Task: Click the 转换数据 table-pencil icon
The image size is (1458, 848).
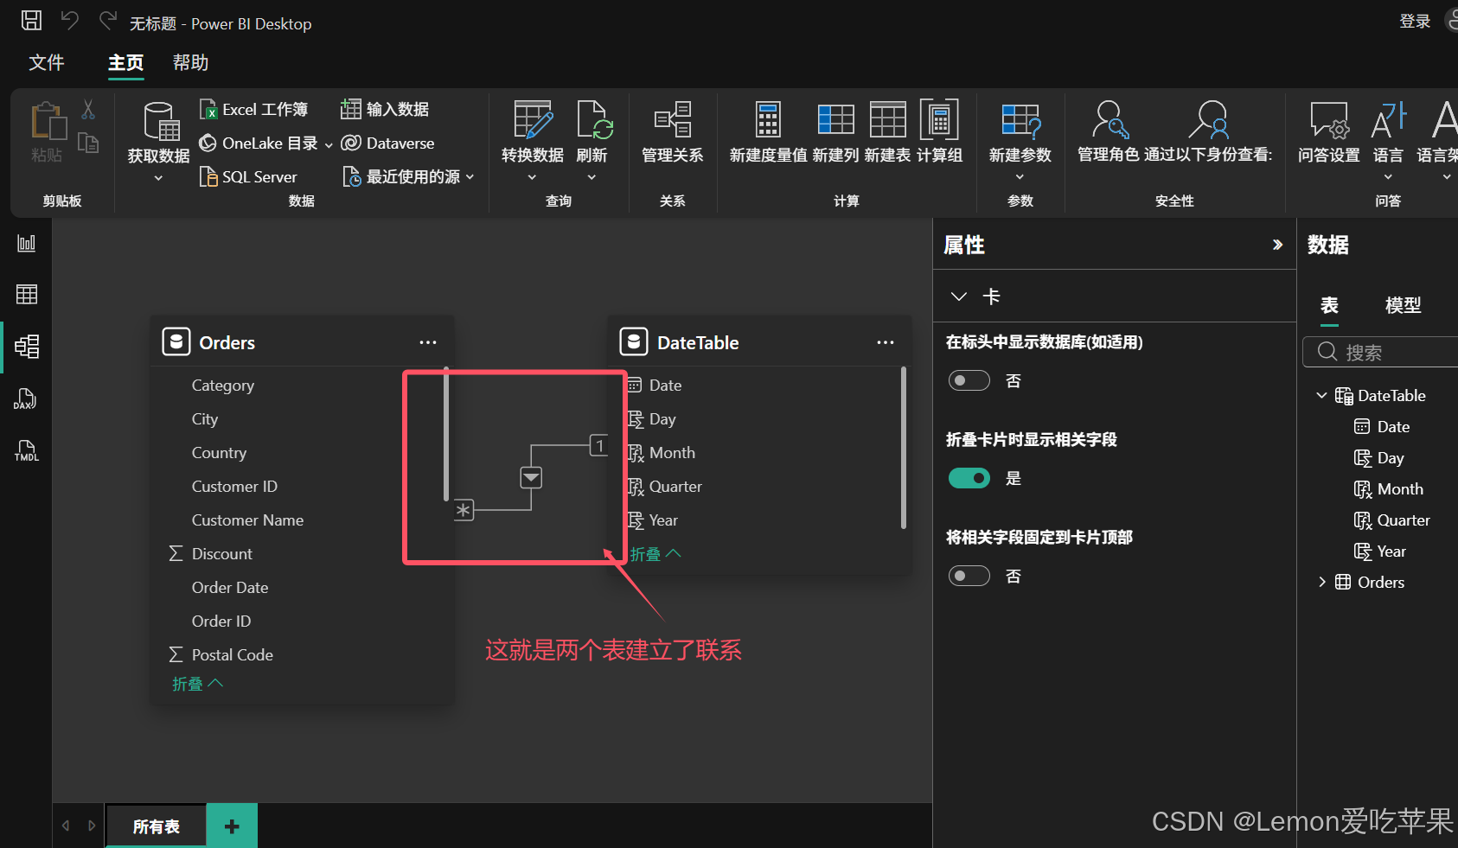Action: pyautogui.click(x=533, y=119)
